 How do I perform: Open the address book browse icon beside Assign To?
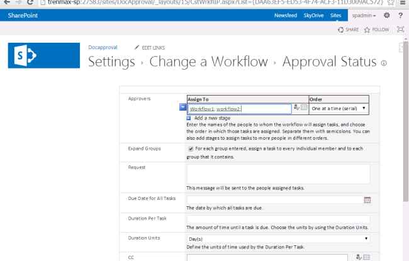(304, 107)
